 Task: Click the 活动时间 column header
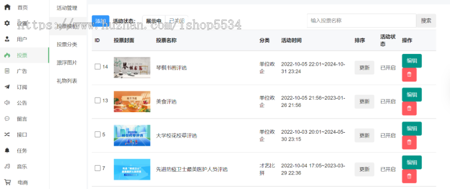(x=291, y=40)
